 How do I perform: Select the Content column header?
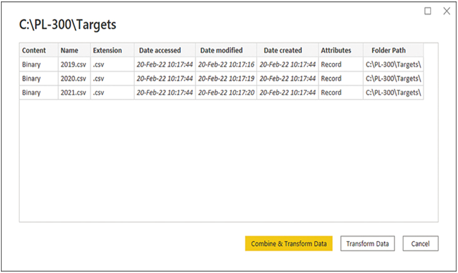pos(38,50)
